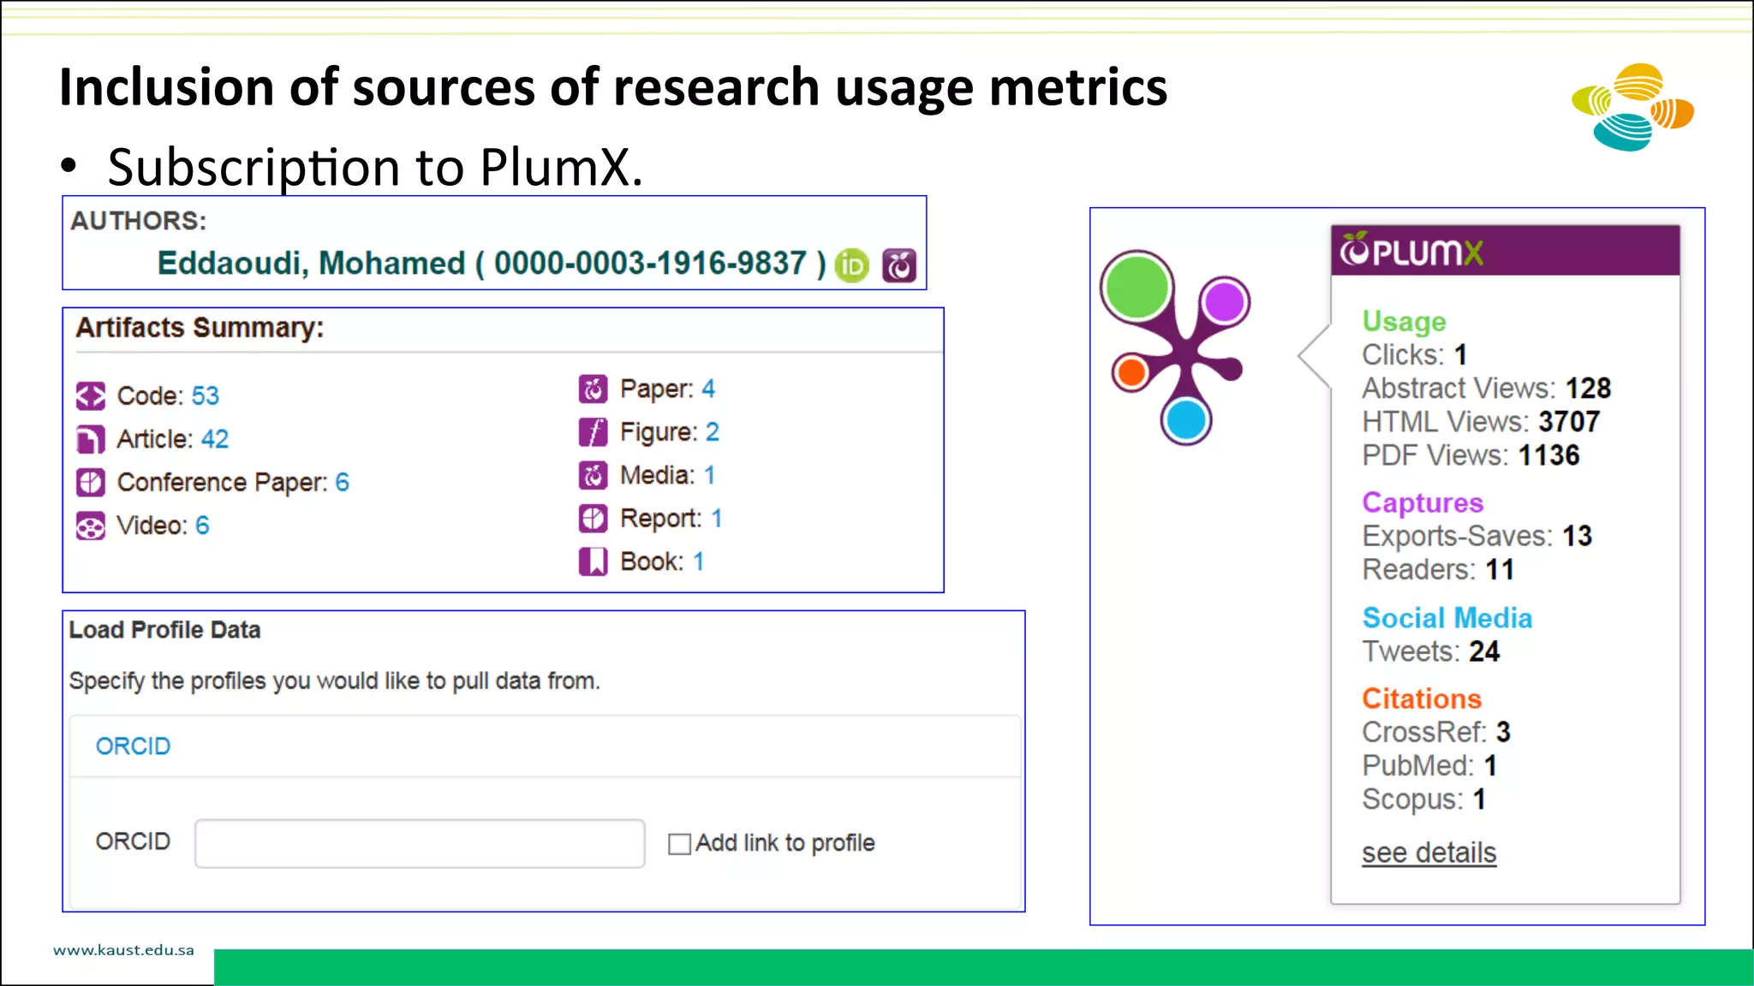Click the green ORCID iD icon
The image size is (1754, 986).
(851, 265)
